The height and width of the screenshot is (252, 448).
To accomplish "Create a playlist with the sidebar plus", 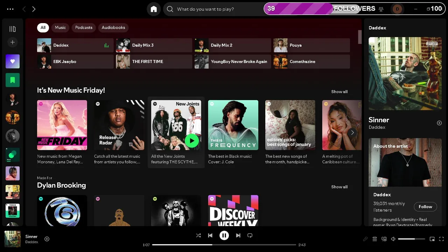I will click(13, 42).
